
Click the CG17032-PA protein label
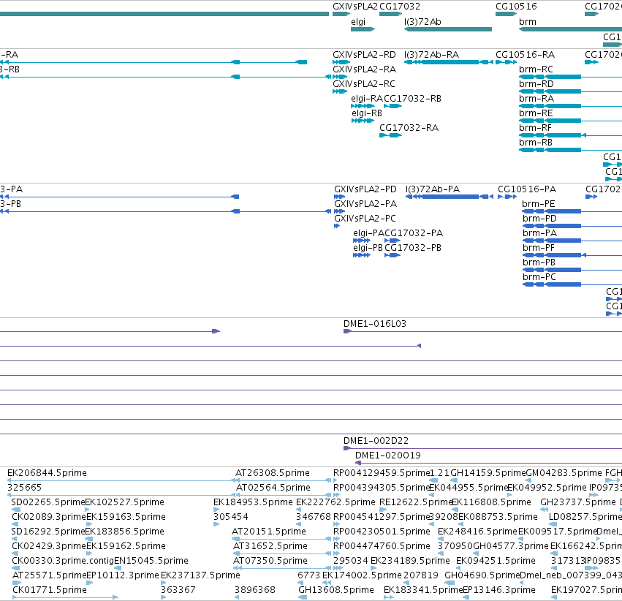pos(414,233)
